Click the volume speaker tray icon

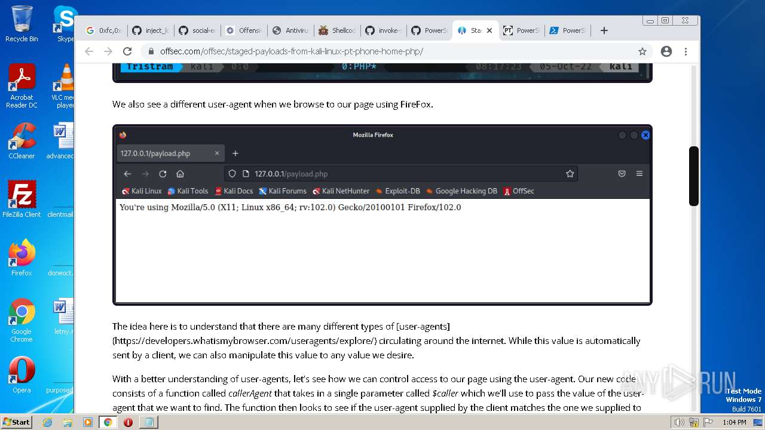pyautogui.click(x=680, y=422)
